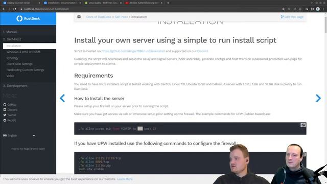The image size is (327, 184).
Task: Close the 'Deploy your own server' tab
Action: (39, 3)
